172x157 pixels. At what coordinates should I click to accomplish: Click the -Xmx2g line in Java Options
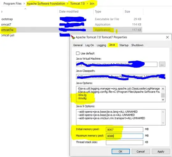pyautogui.click(x=82, y=95)
